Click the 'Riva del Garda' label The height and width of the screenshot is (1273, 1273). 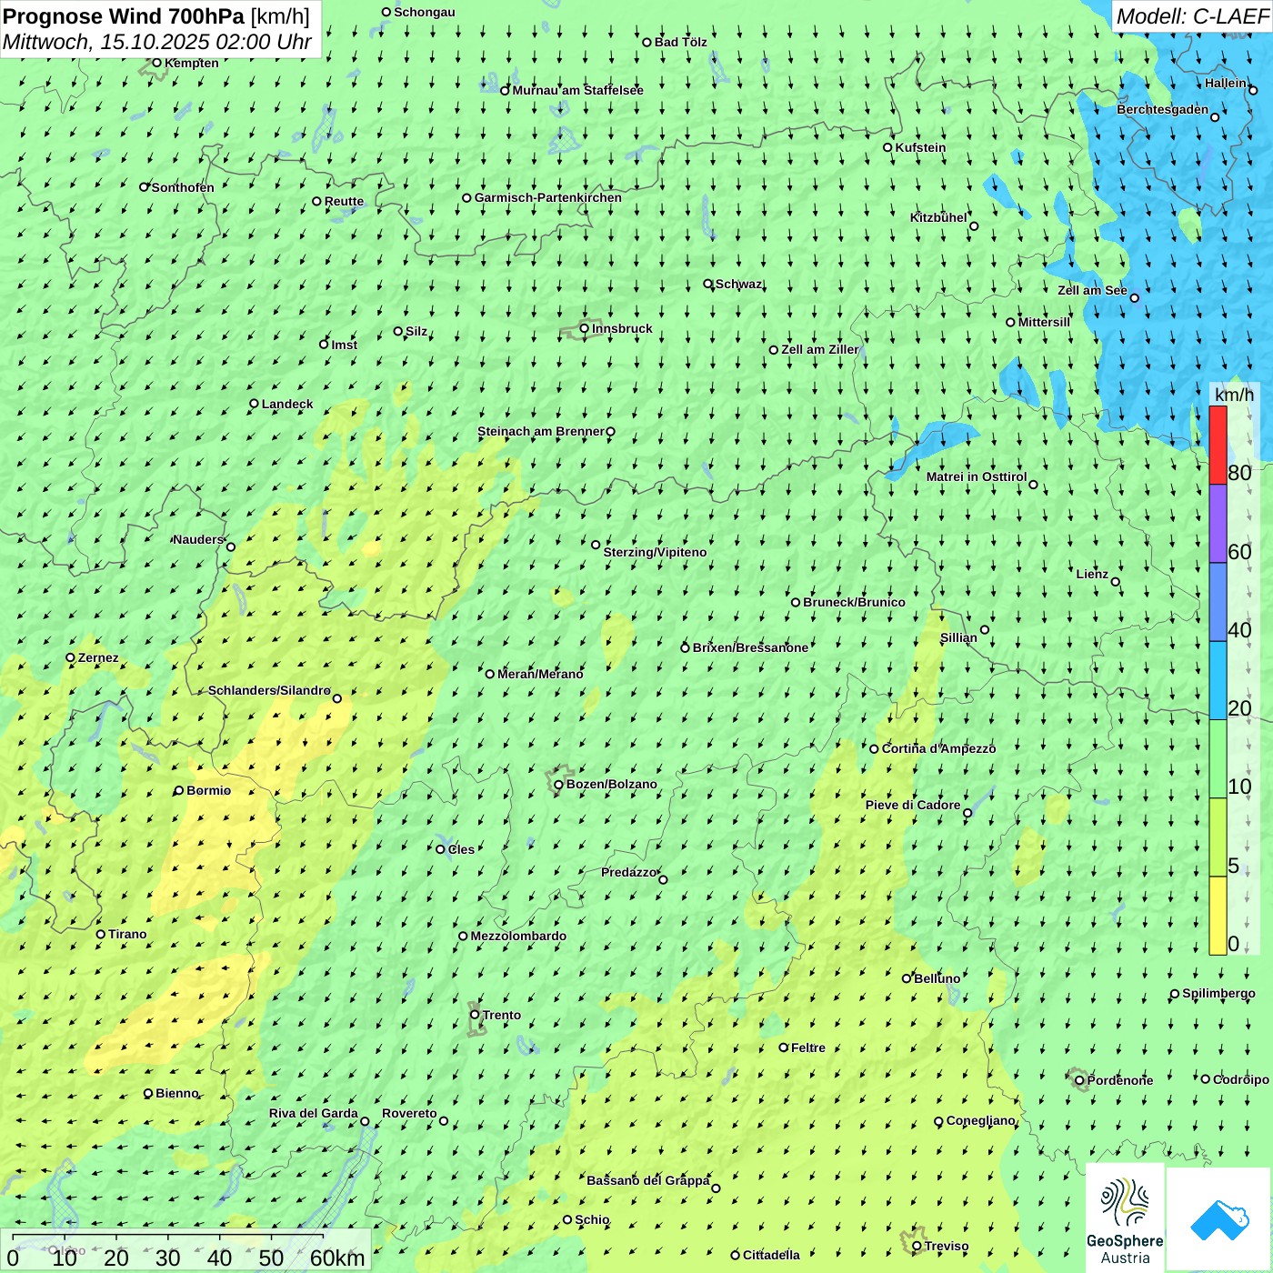tap(314, 1113)
